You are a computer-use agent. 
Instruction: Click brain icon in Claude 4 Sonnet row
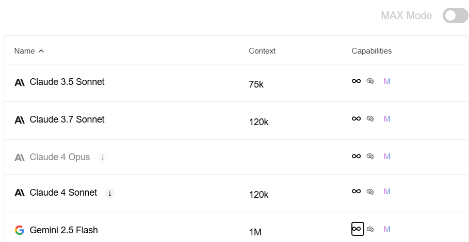point(370,191)
